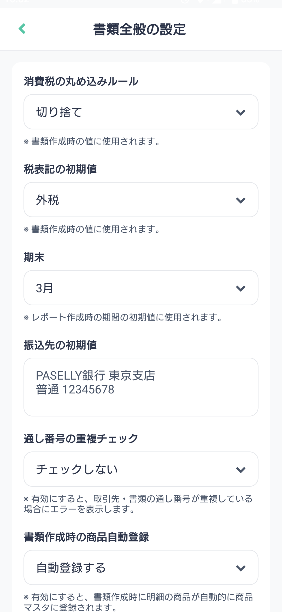This screenshot has width=282, height=612.
Task: Tap the 書類作成時の商品自動登録 label
Action: [86, 537]
